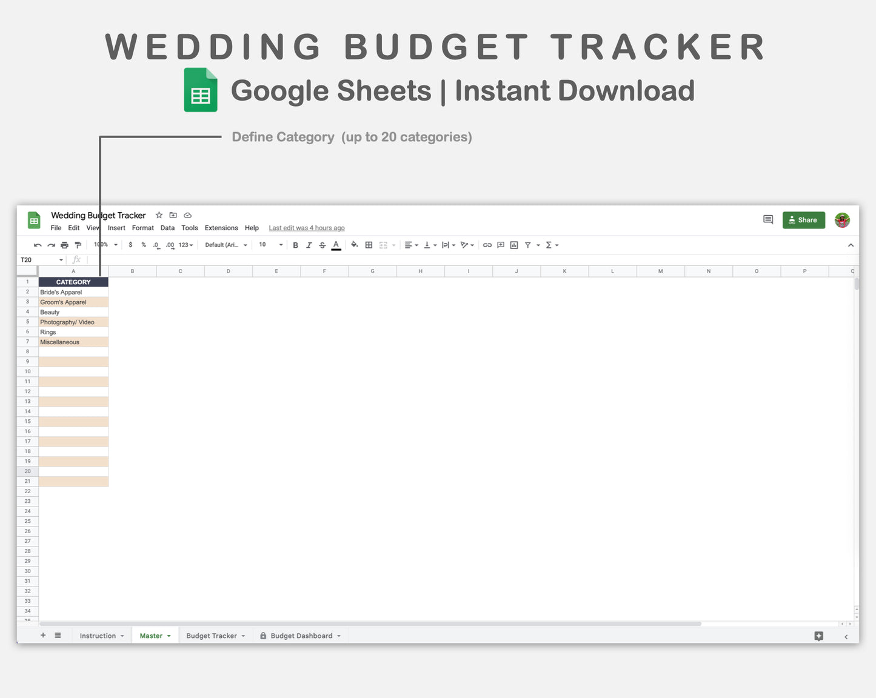
Task: Select the paint format tool
Action: click(x=78, y=245)
